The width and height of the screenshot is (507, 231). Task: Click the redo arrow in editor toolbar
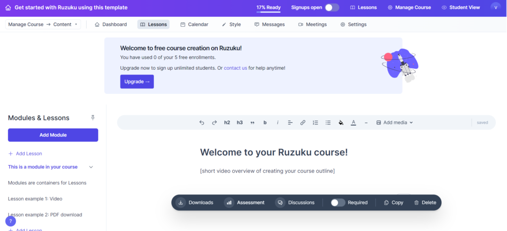pos(214,123)
